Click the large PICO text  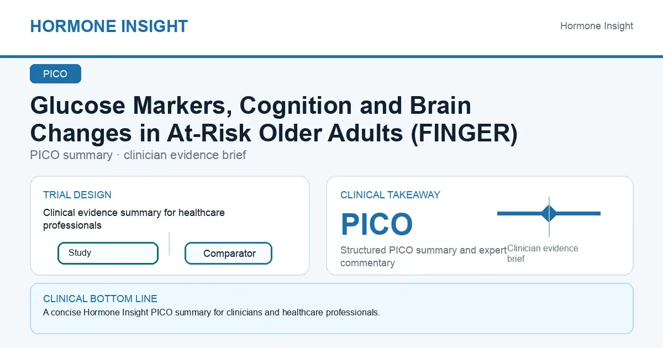(377, 224)
